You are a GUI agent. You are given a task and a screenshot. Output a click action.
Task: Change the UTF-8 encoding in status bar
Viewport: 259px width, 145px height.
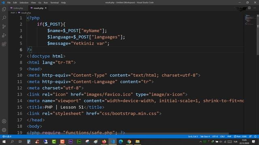[215, 137]
